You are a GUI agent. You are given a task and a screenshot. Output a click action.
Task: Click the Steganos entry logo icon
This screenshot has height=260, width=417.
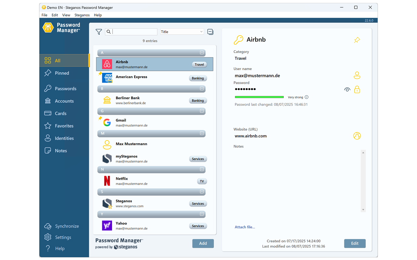pyautogui.click(x=107, y=203)
